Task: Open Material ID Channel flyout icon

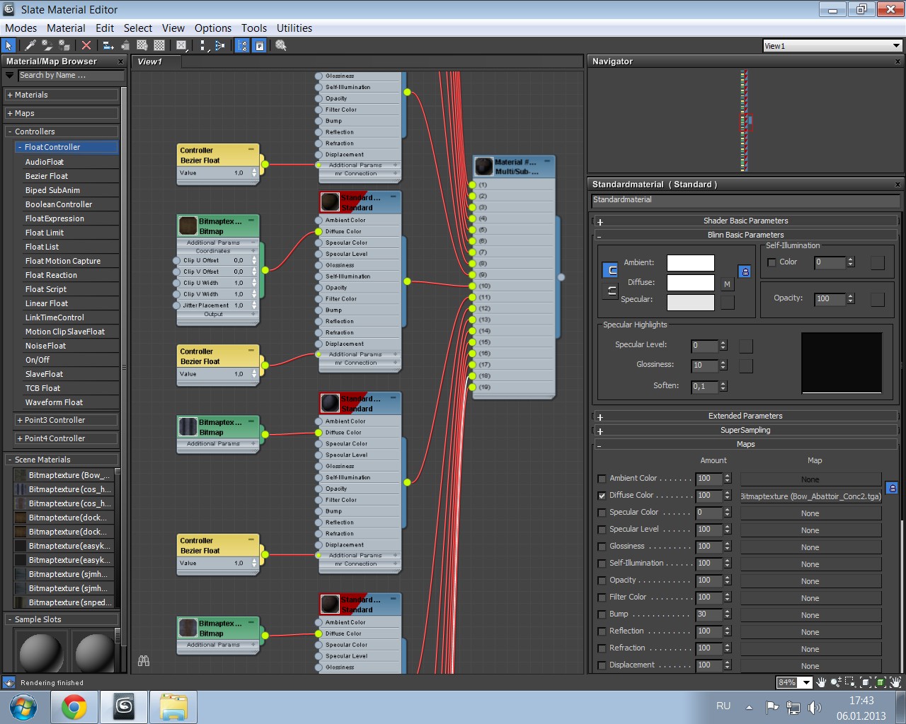Action: pos(182,45)
